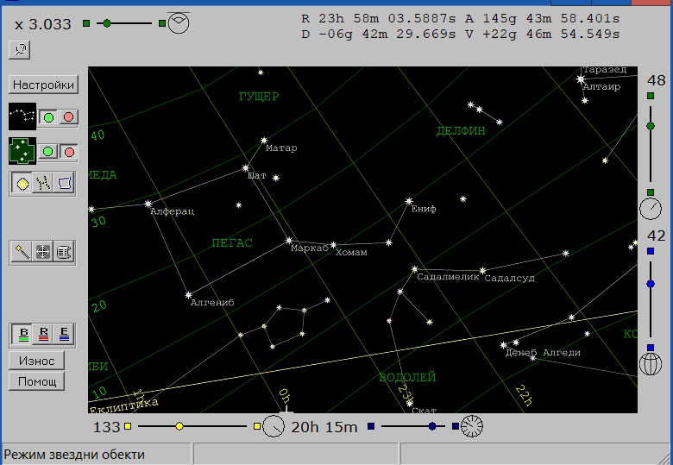The image size is (673, 465).
Task: Click the 20h 15m time value
Action: click(324, 427)
